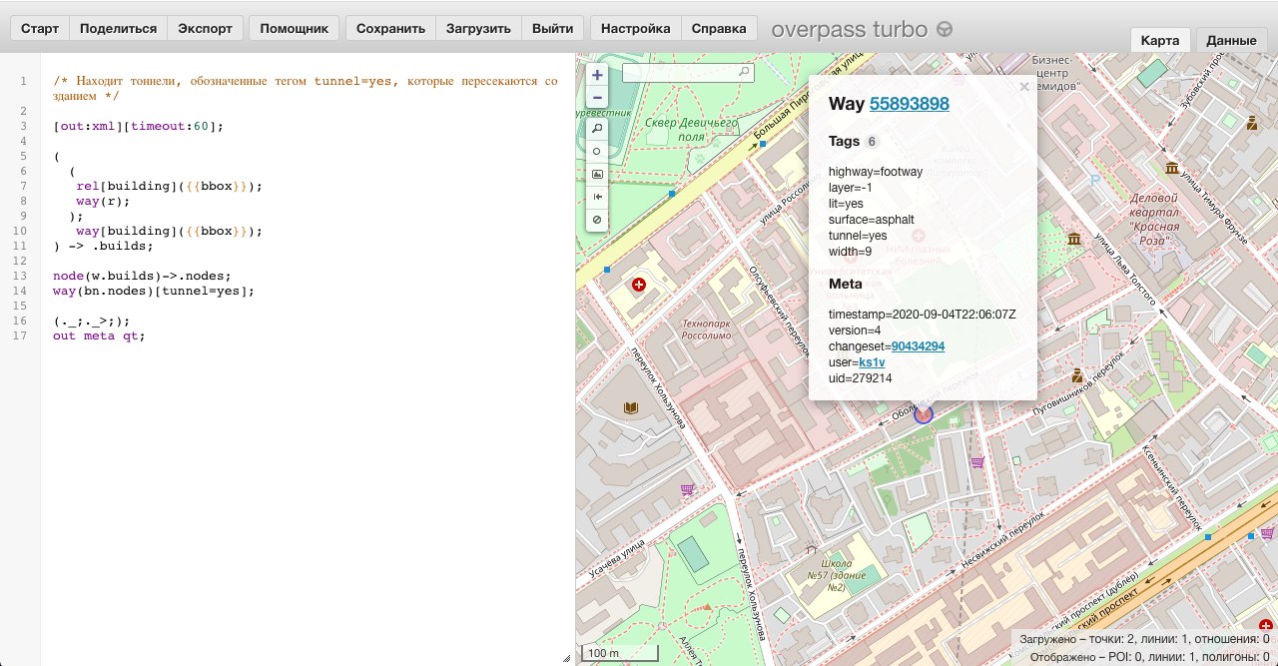Click the Сохранить button
The image size is (1278, 666).
coord(390,29)
